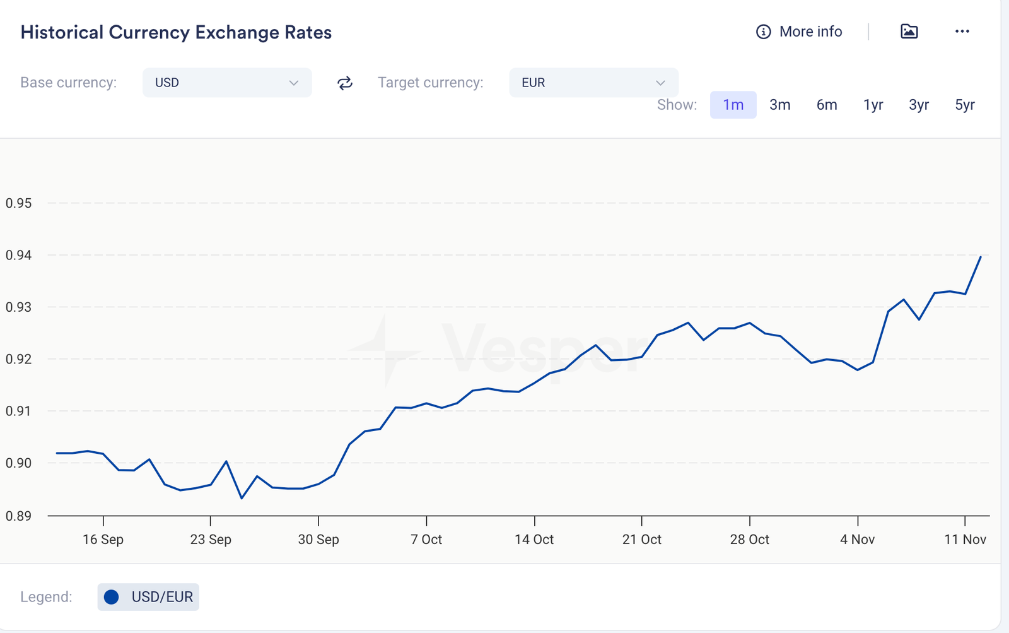The image size is (1009, 633).
Task: Click the info circle icon
Action: coord(763,32)
